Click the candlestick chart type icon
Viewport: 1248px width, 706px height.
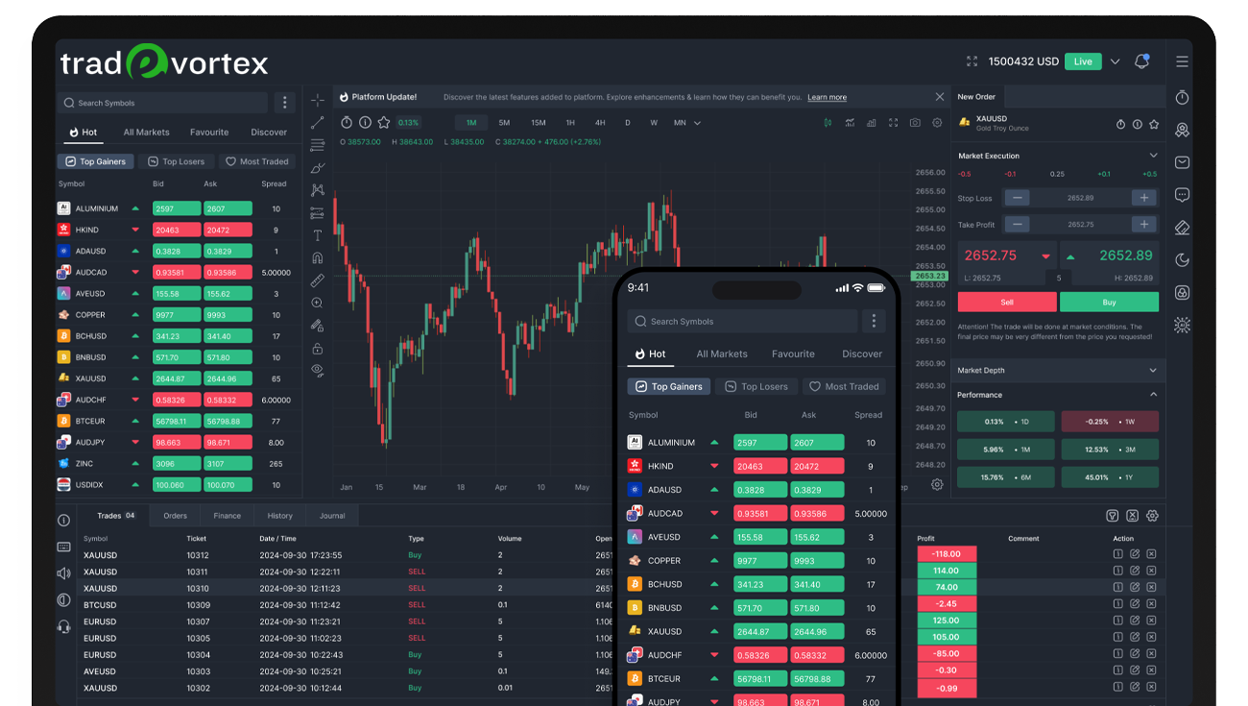pyautogui.click(x=828, y=123)
